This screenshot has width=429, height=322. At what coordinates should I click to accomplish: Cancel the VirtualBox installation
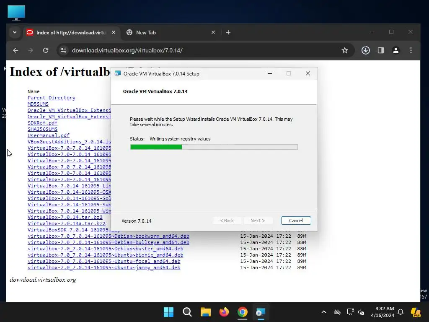(296, 221)
